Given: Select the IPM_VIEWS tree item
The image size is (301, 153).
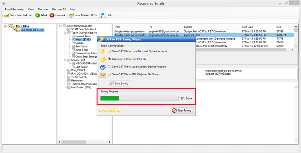Looking at the screenshot, I should point(78,70).
